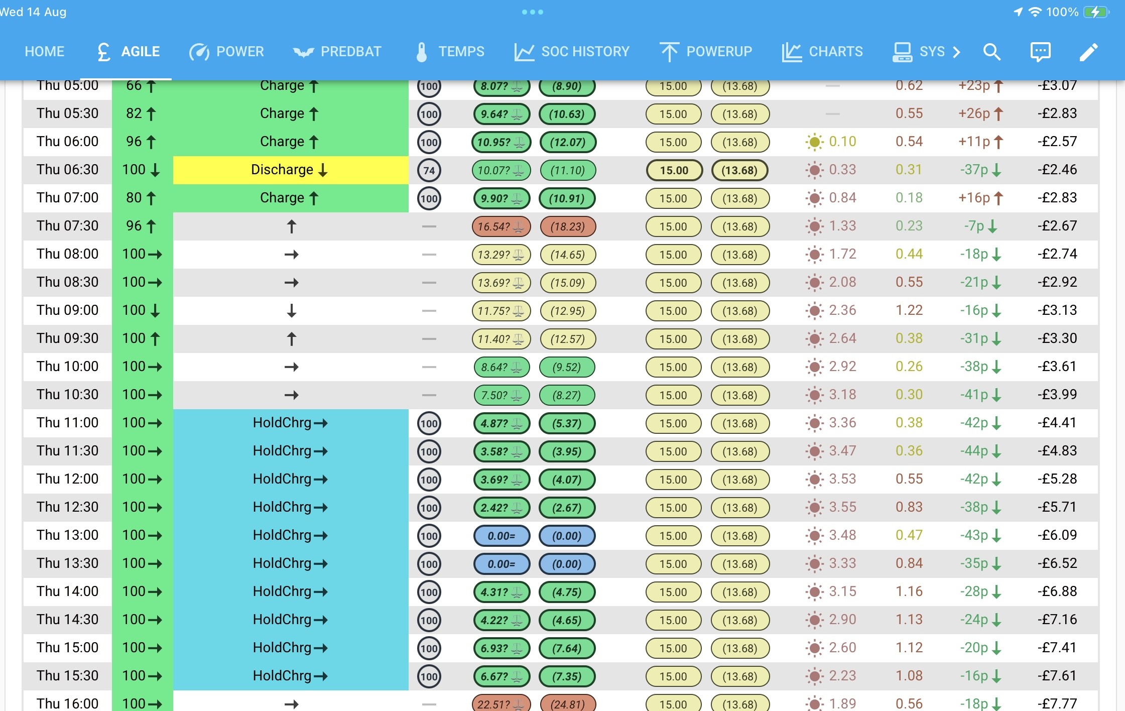Click the sun icon on Thu 06:00 row
The image size is (1125, 711).
[814, 142]
